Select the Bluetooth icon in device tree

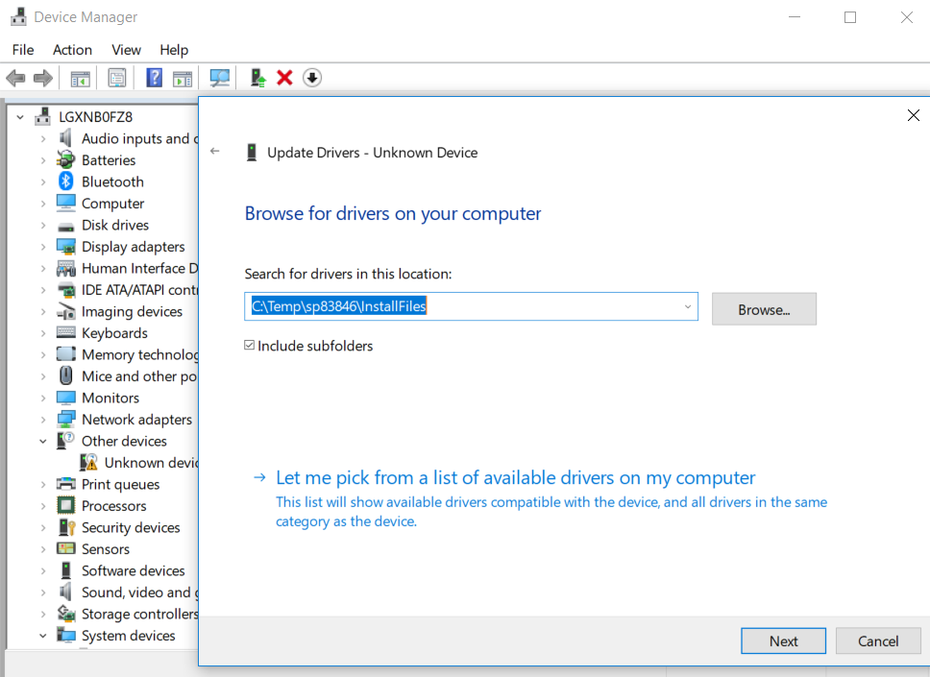click(x=66, y=181)
